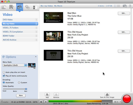This screenshot has height=105, width=133.
Task: Select Custom encoding radio button
Action: [x=19, y=83]
